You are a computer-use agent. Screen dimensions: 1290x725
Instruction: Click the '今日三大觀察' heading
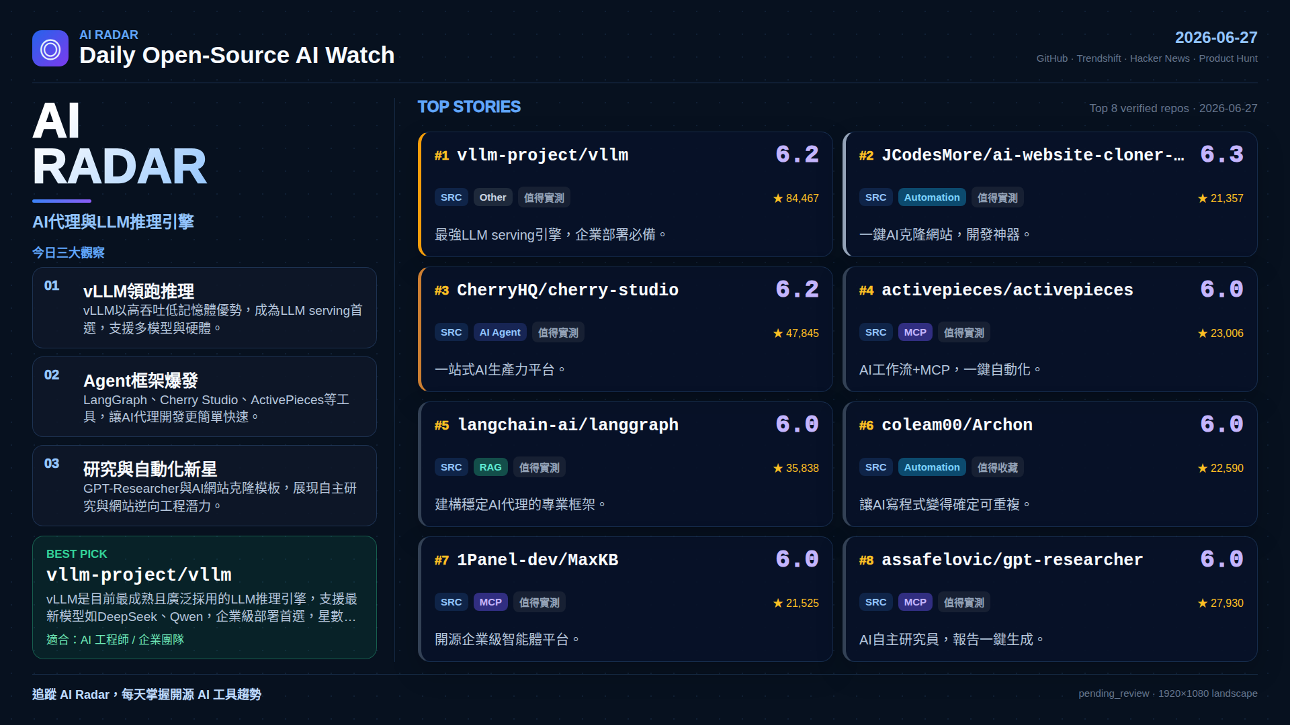(69, 252)
